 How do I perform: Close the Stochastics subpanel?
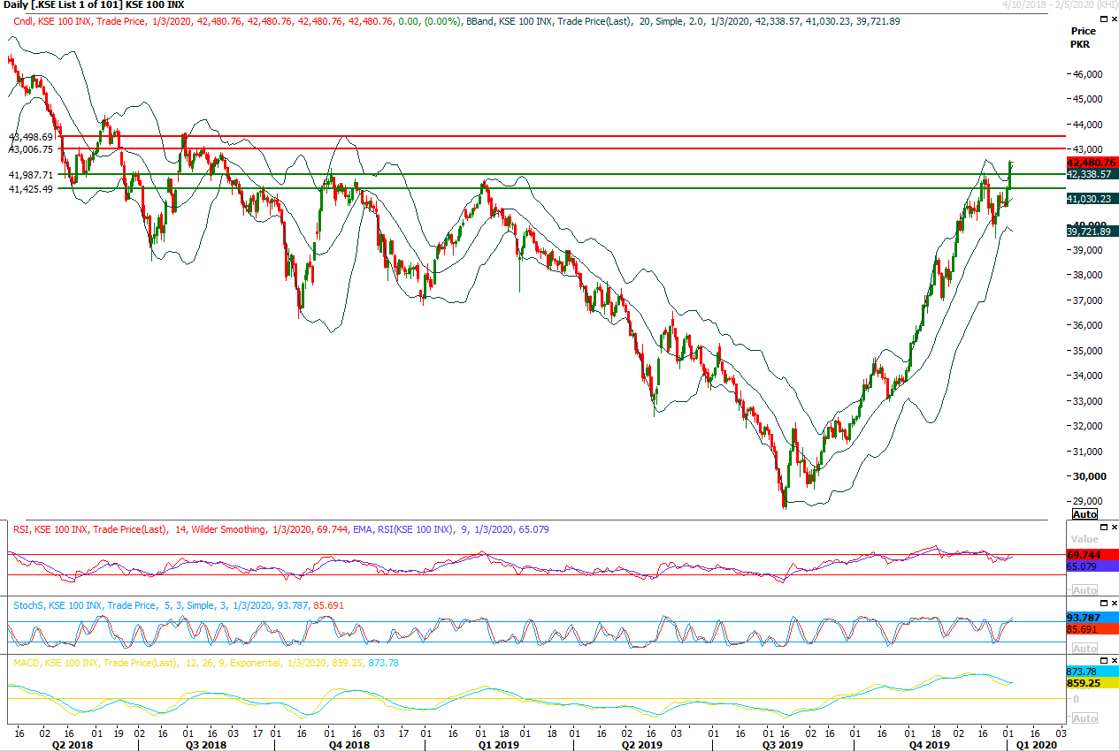pos(1113,603)
